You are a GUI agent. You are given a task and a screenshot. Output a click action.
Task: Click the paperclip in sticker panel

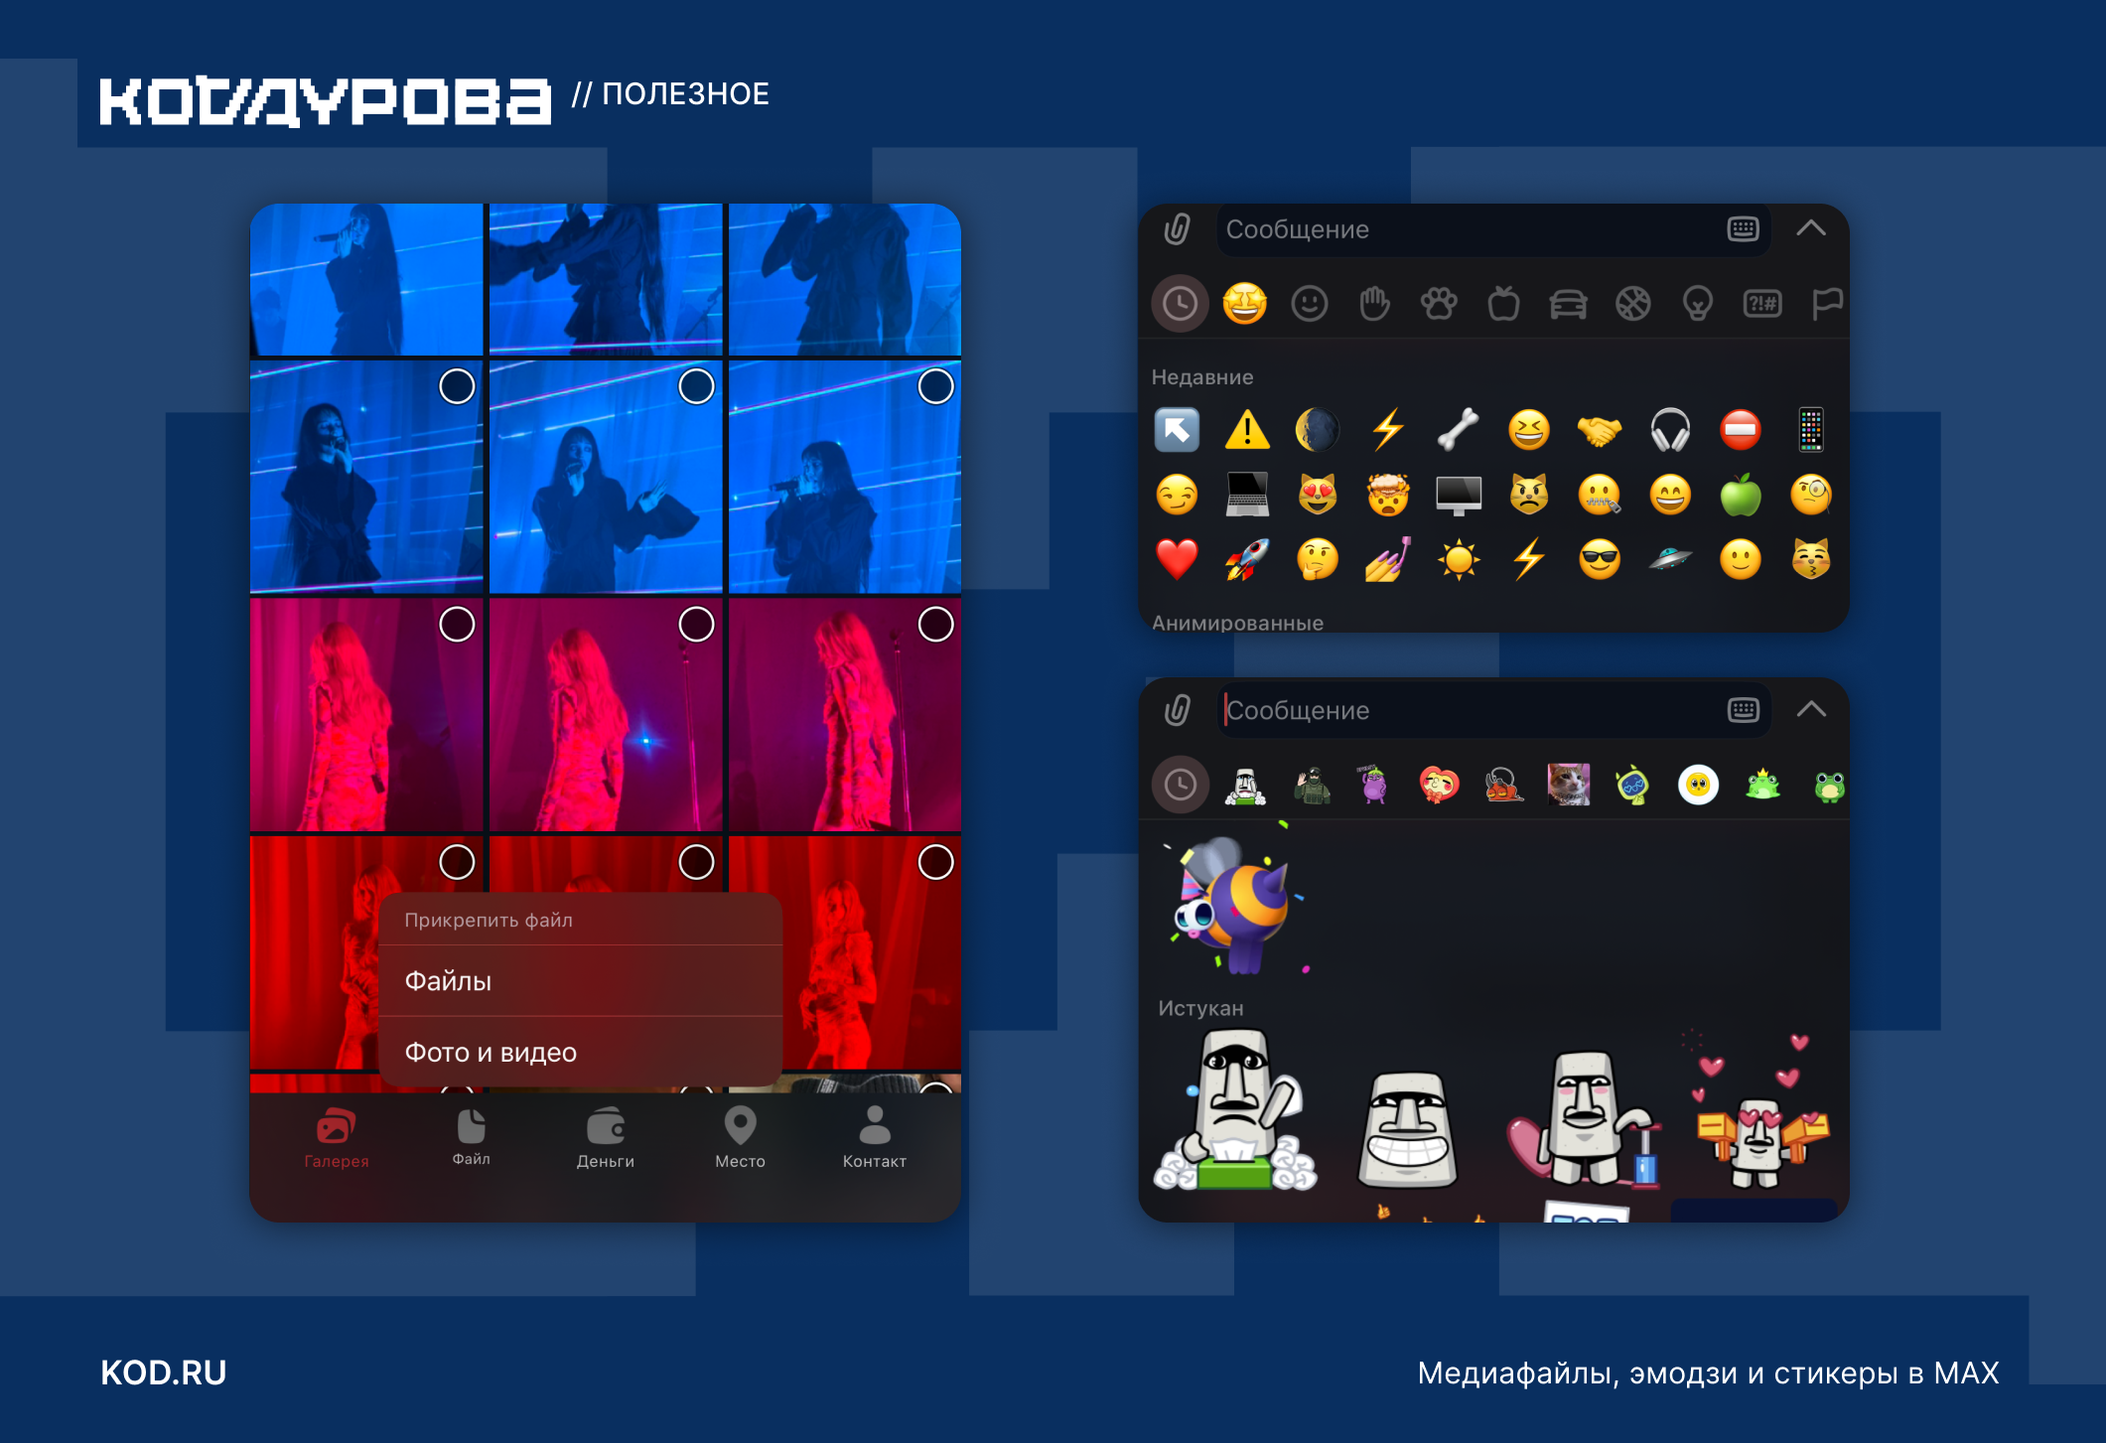(x=1177, y=710)
